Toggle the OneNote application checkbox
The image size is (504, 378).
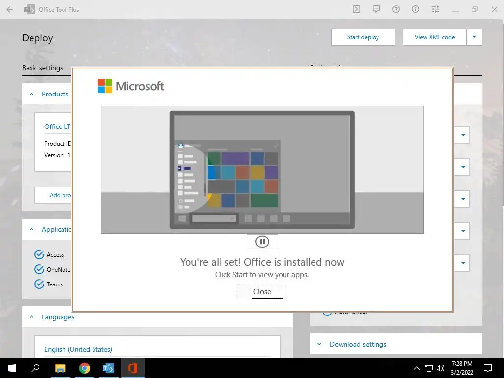pos(39,269)
